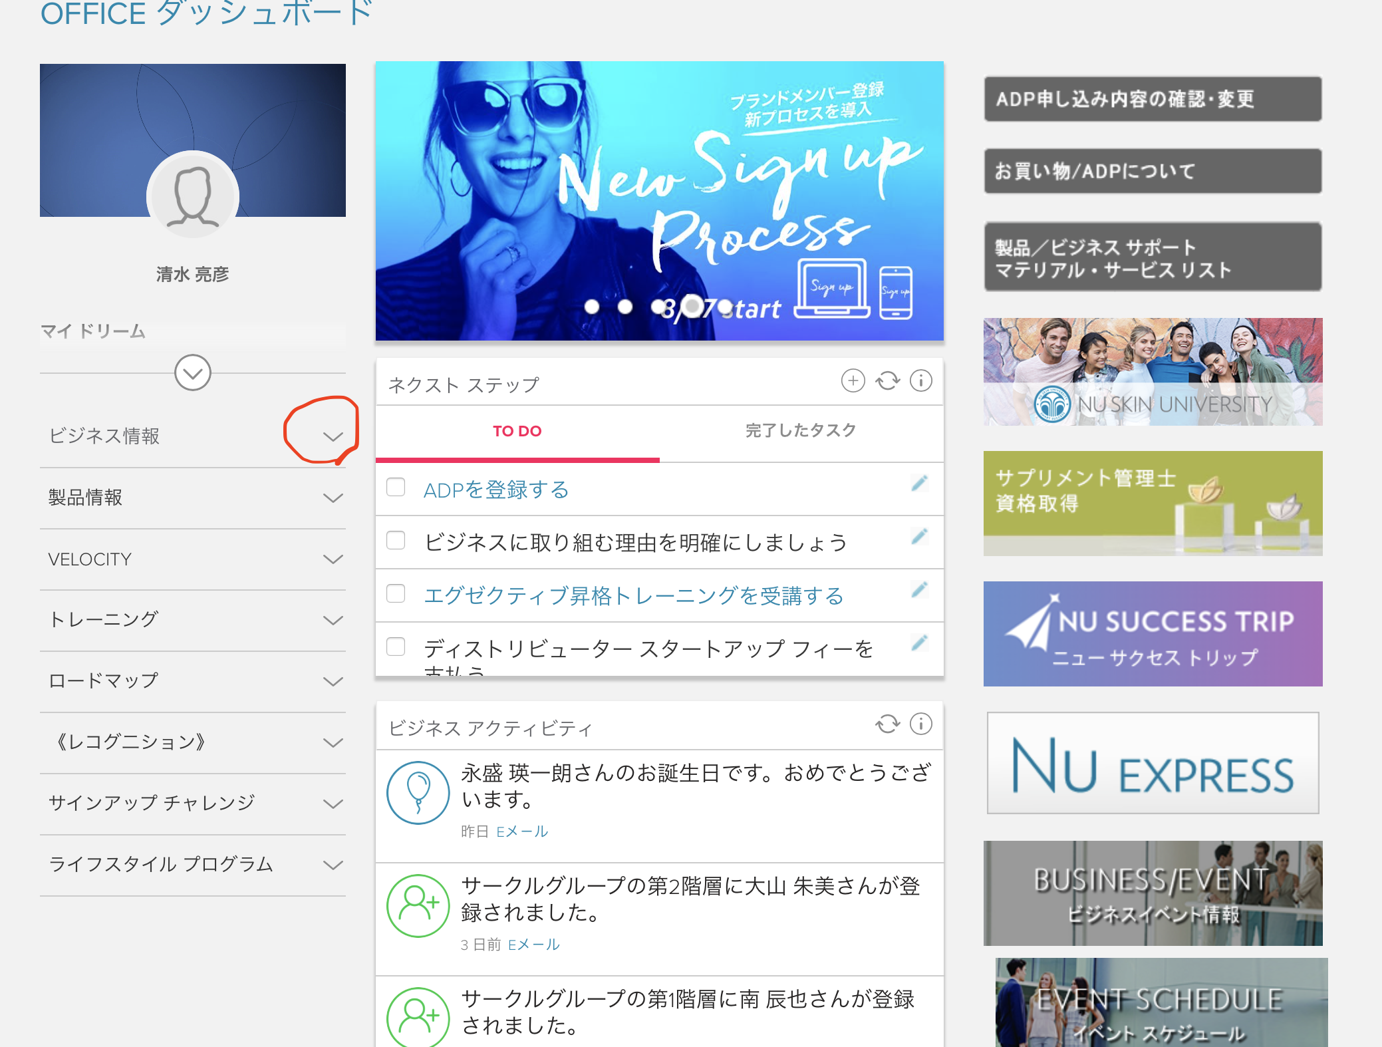Click the new member icon for 大山 朱美
Image resolution: width=1382 pixels, height=1047 pixels.
[x=418, y=906]
